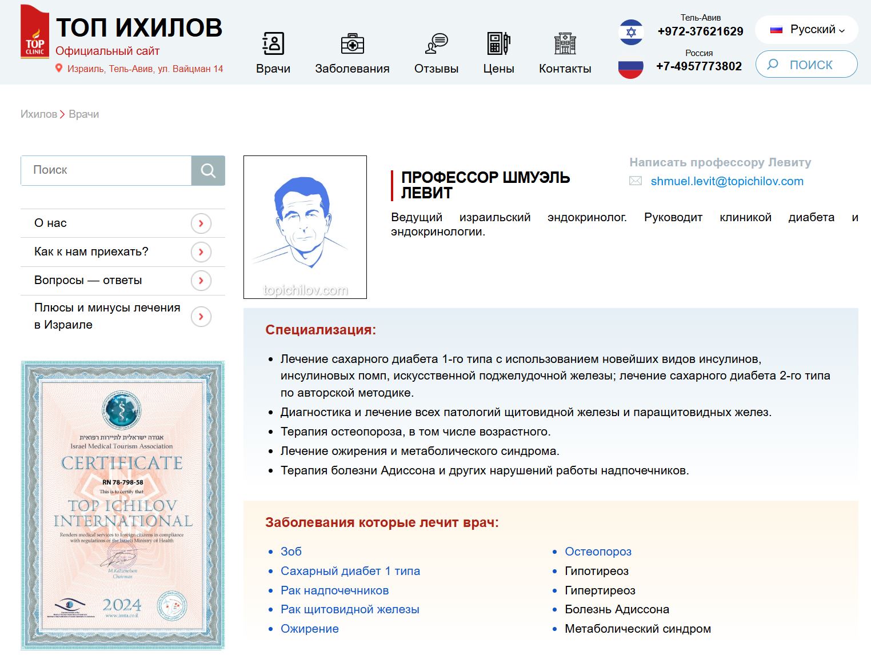Click the Israel flag icon
Screen dimensions: 871x655
(x=631, y=32)
